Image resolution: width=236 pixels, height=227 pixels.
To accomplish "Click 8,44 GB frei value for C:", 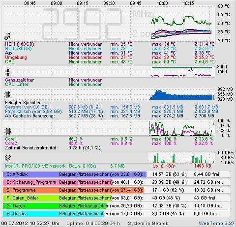I will click(x=207, y=174).
